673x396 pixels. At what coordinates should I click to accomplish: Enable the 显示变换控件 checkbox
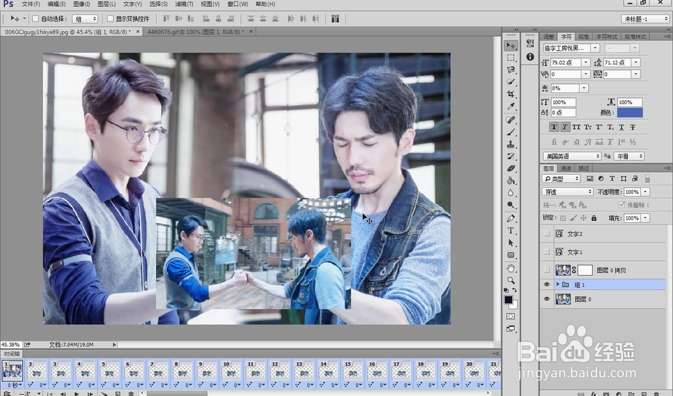tap(110, 19)
